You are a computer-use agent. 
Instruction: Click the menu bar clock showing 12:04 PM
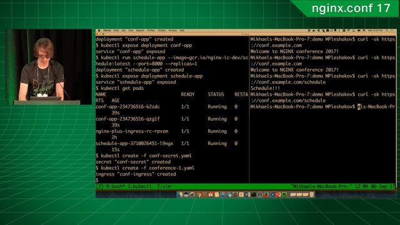[x=376, y=31]
